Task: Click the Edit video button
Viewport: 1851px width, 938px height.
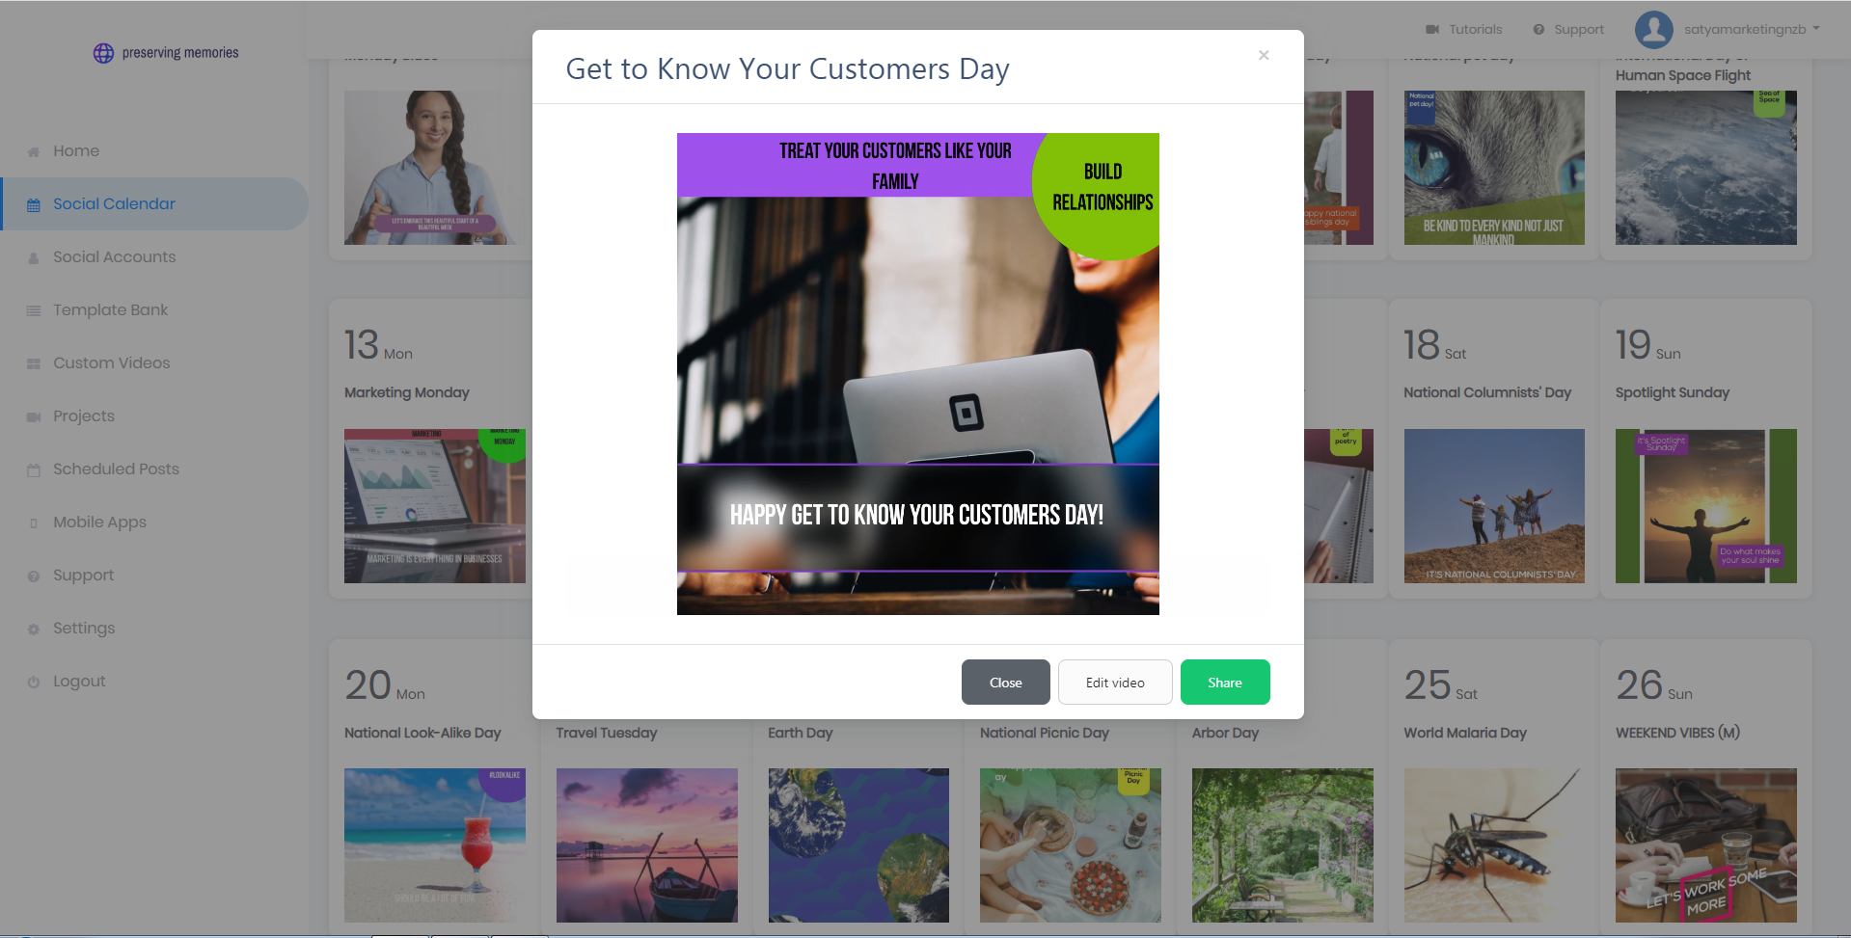Action: (x=1115, y=683)
